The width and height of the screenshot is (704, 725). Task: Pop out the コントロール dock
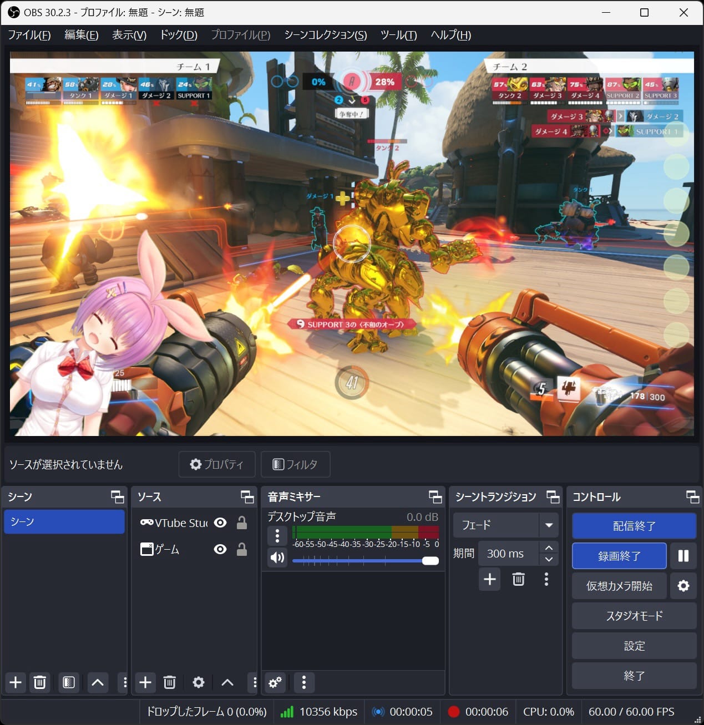pyautogui.click(x=693, y=496)
